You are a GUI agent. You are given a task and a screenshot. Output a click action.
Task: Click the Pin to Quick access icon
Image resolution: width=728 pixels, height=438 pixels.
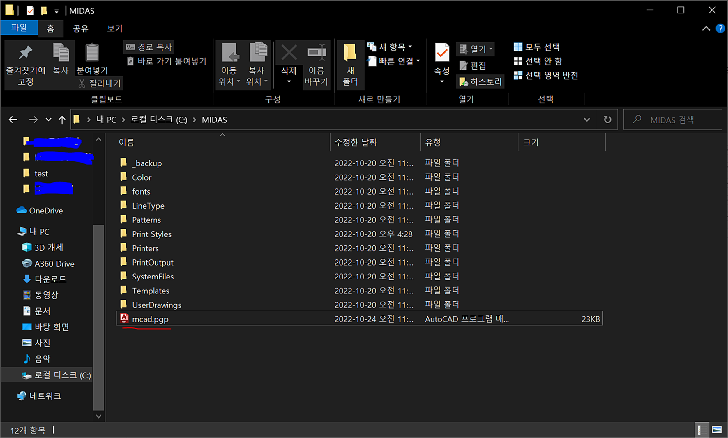click(x=25, y=53)
